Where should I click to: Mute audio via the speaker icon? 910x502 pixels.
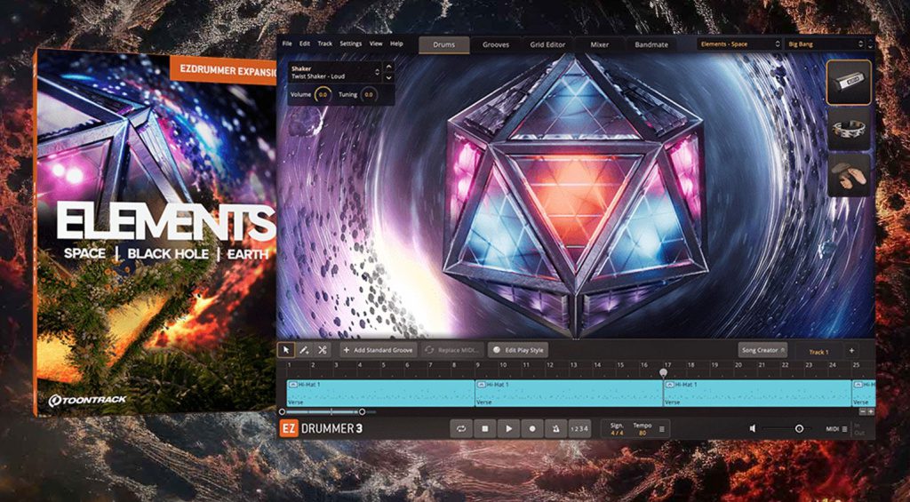(x=753, y=428)
